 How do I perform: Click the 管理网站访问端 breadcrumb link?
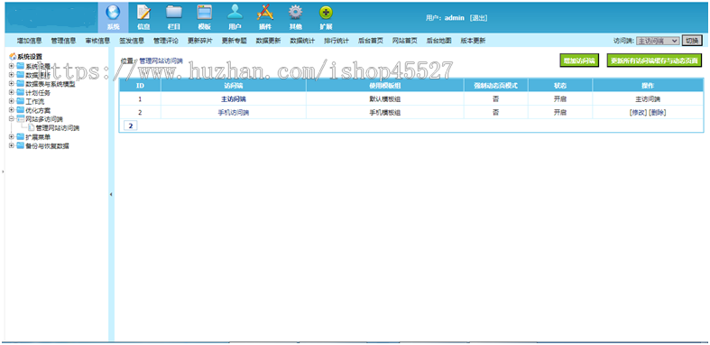[x=161, y=61]
